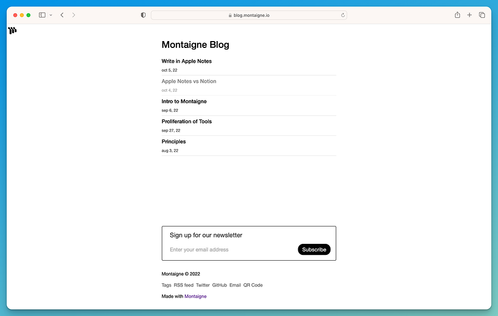498x316 pixels.
Task: Click the Montaigne Blog heading
Action: pyautogui.click(x=196, y=45)
